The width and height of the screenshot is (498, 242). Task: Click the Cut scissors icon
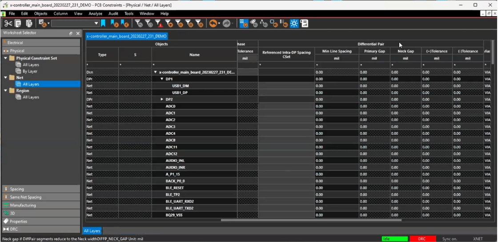click(x=8, y=23)
